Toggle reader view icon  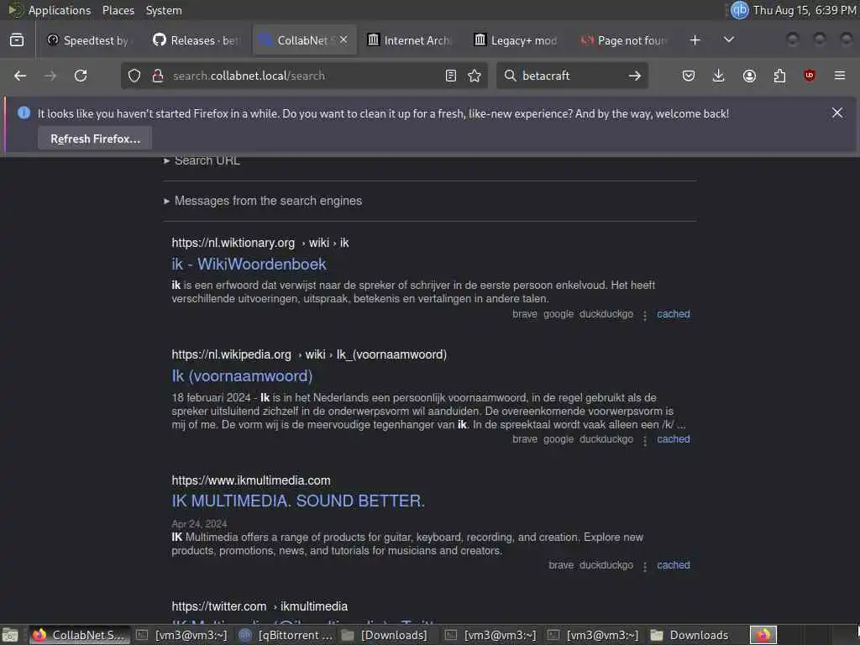click(x=451, y=76)
